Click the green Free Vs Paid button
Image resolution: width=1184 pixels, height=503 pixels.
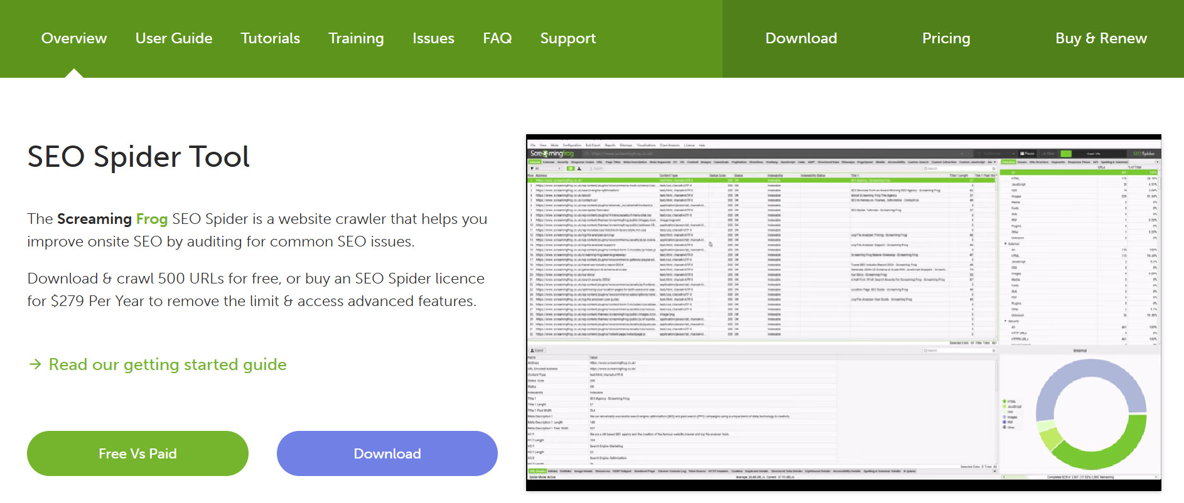point(137,453)
